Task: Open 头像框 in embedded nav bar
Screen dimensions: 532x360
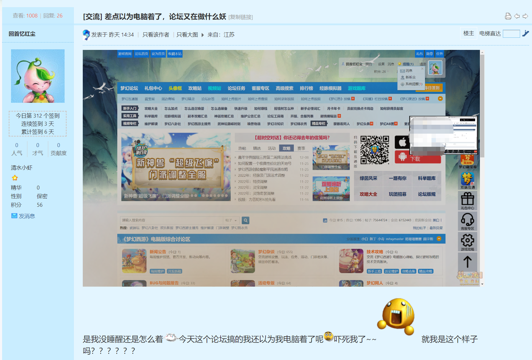Action: (x=175, y=88)
